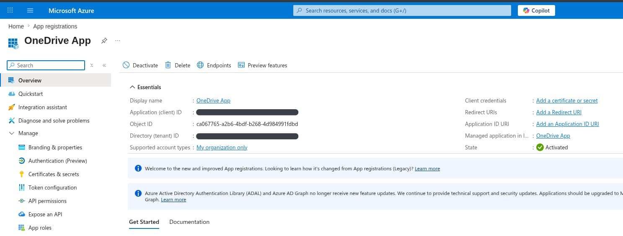Open App registrations breadcrumb

pyautogui.click(x=55, y=26)
